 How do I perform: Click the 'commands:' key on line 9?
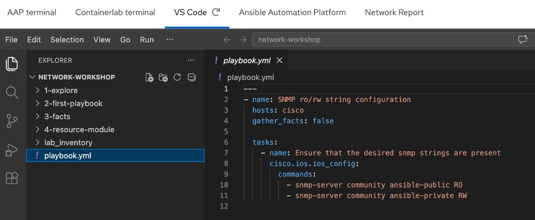(297, 174)
